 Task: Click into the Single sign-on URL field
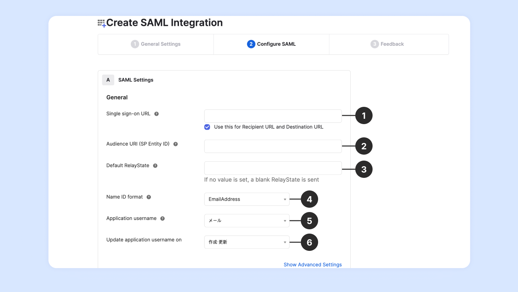coord(273,116)
